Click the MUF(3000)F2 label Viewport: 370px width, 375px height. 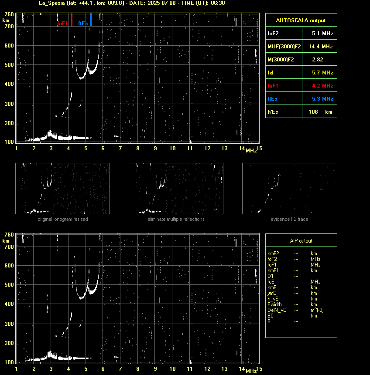pyautogui.click(x=284, y=47)
